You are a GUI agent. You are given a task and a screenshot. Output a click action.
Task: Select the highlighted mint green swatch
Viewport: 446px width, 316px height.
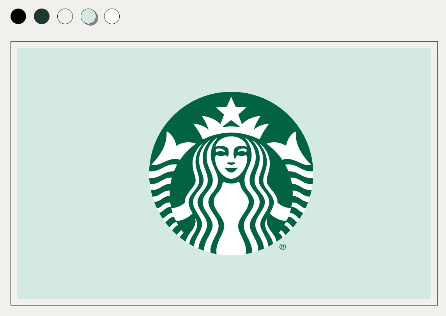click(x=88, y=16)
